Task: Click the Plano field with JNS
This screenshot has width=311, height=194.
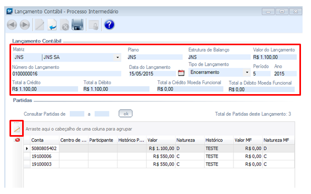Action: (x=155, y=57)
